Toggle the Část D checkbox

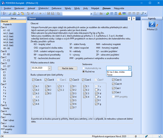click(71, 80)
